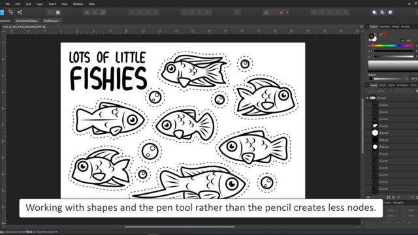Select the Ellipse layer with small white thumbnail
This screenshot has width=418, height=235.
[392, 147]
